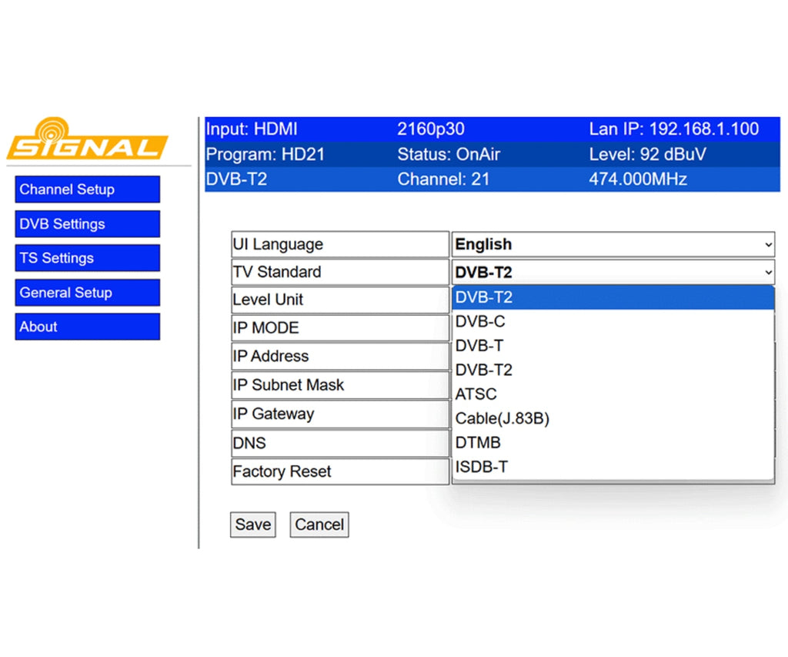Screen dimensions: 788x657
Task: Click Status: OnAir text
Action: [449, 155]
